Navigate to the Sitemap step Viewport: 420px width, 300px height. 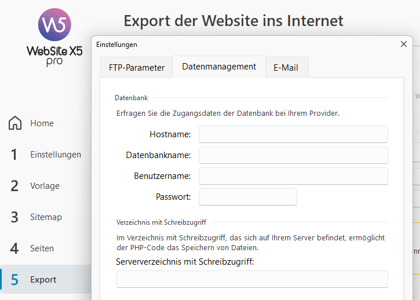pyautogui.click(x=46, y=217)
